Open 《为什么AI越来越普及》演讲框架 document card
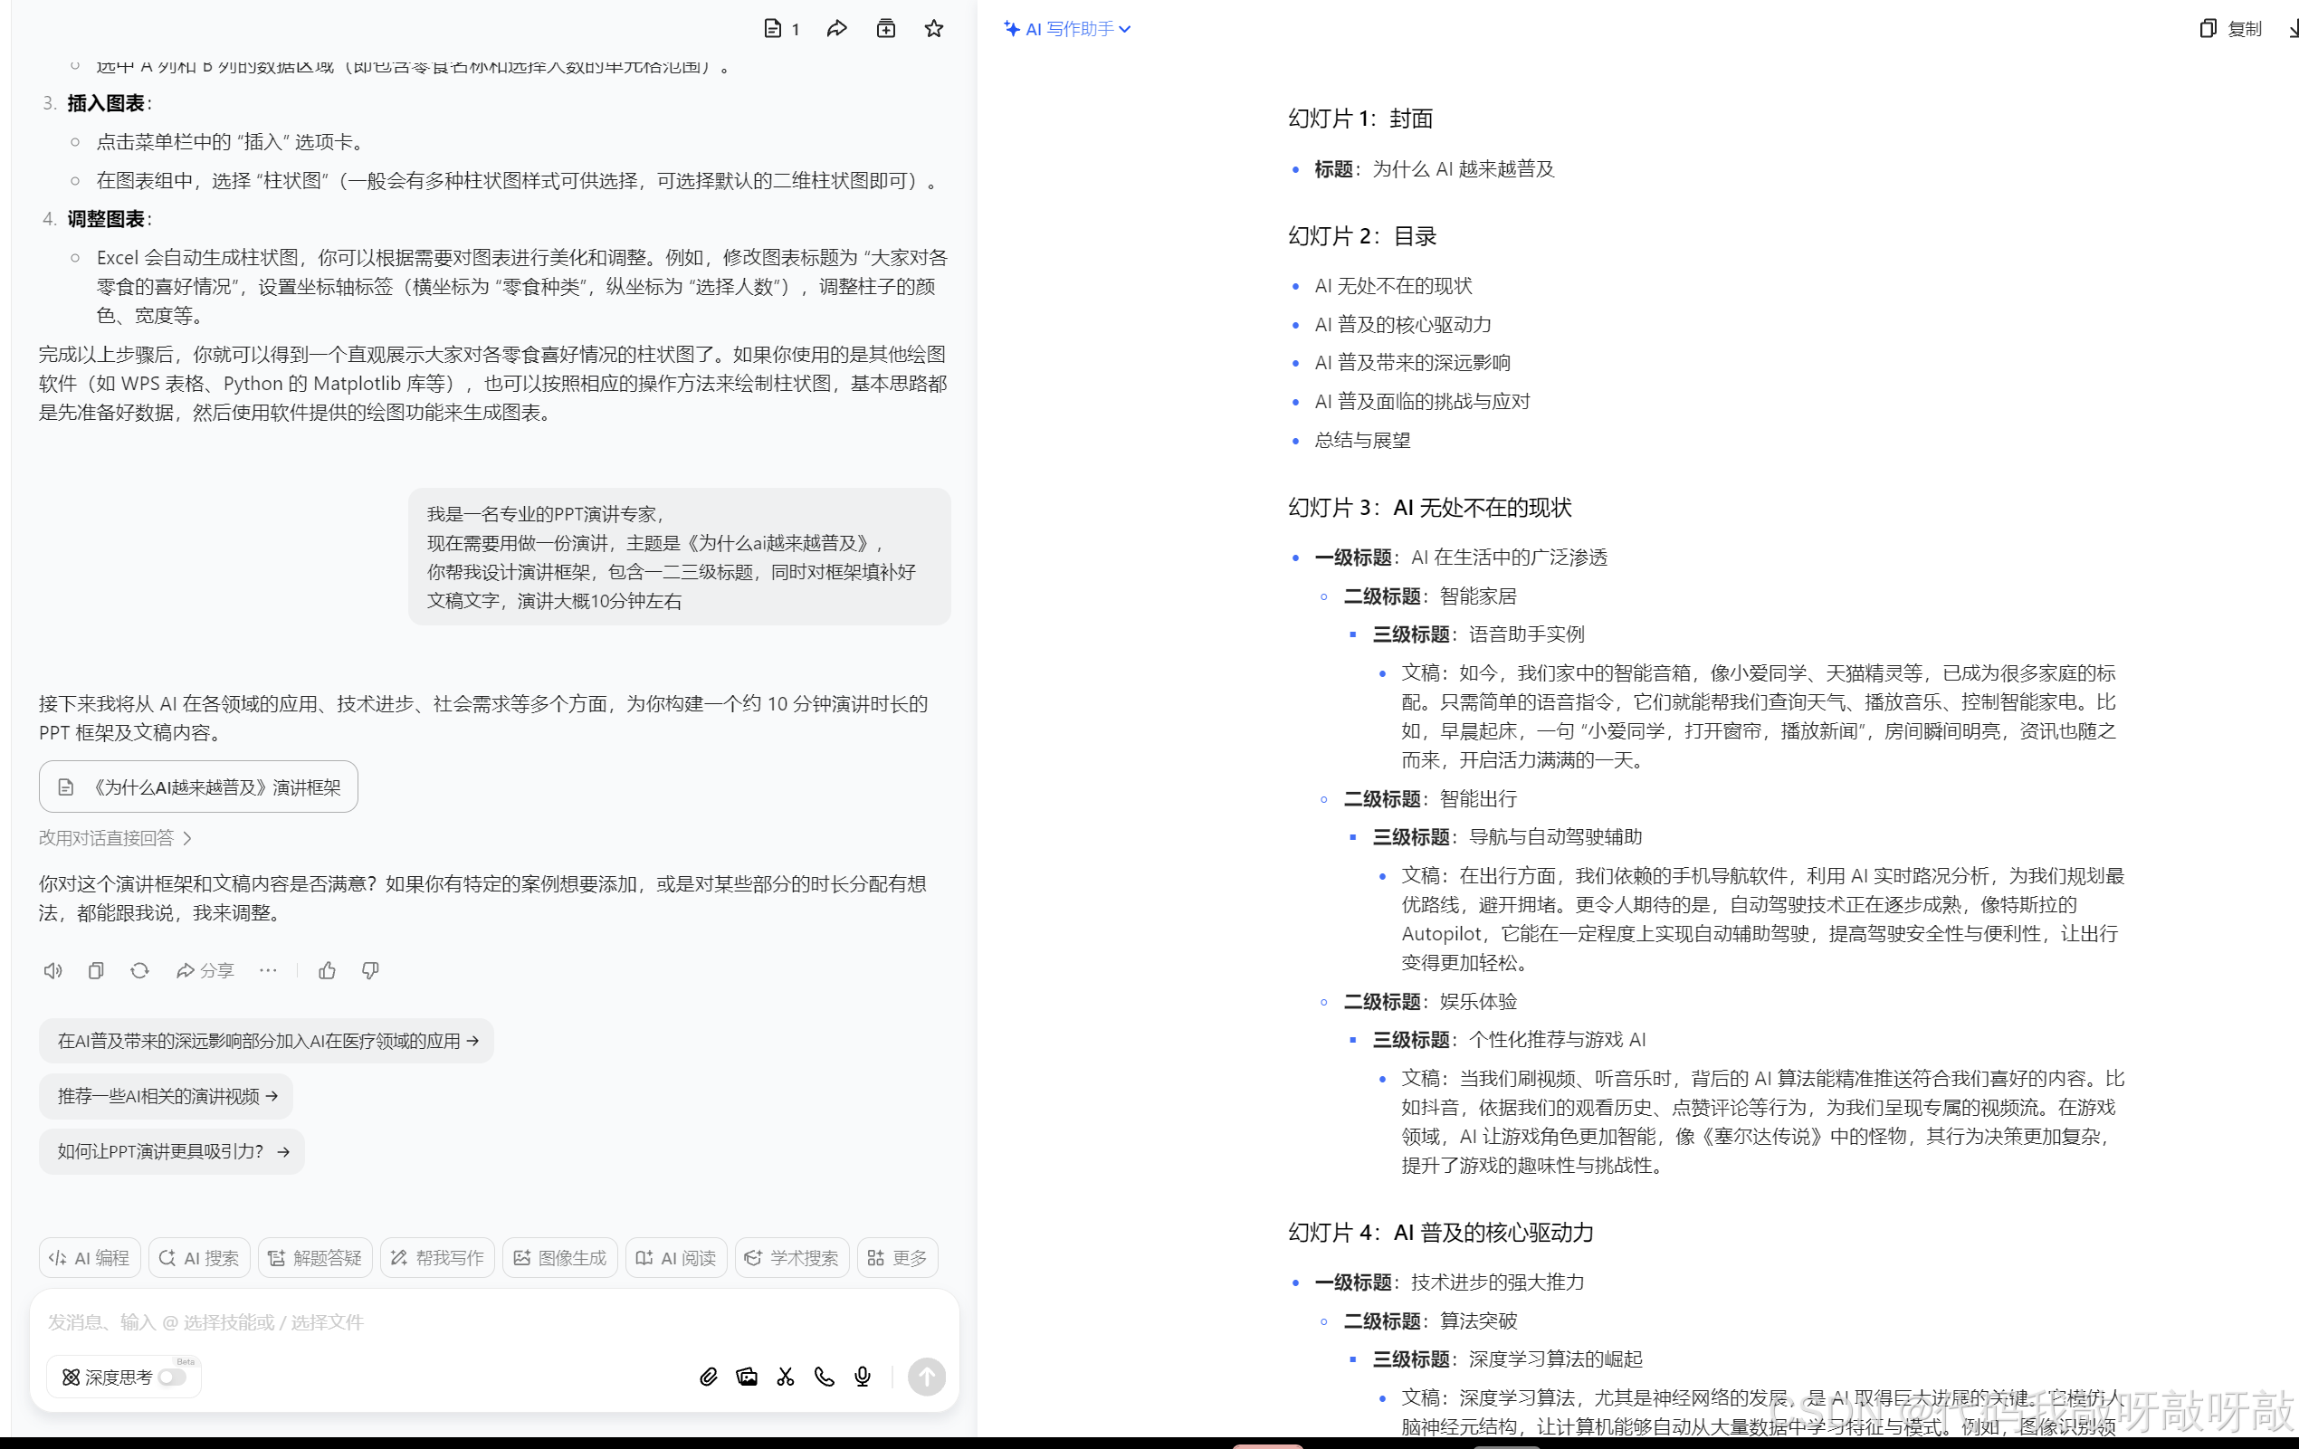The height and width of the screenshot is (1449, 2299). pos(198,786)
